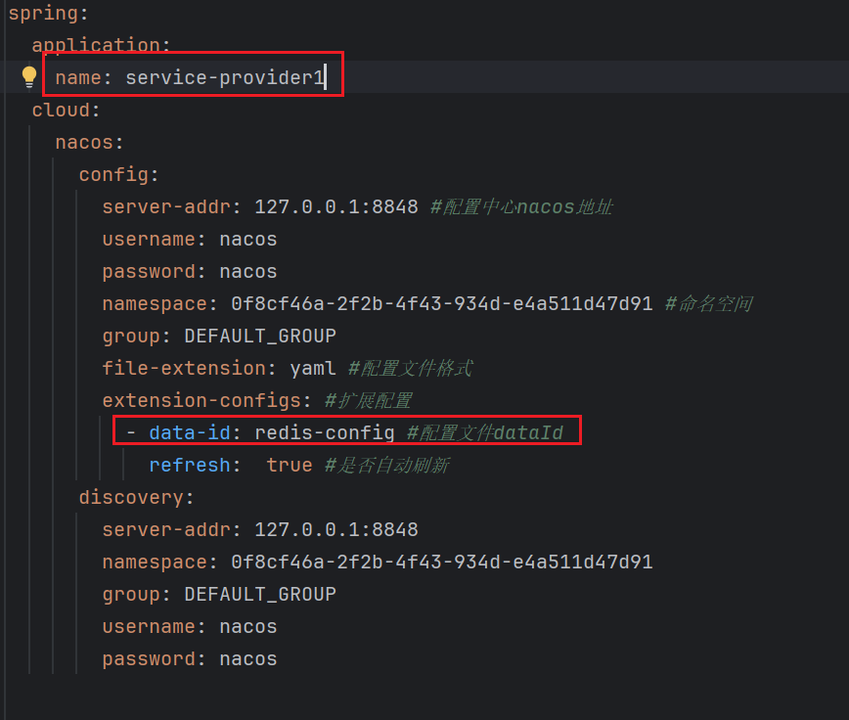Click the comment '#配置中心nacos地址'

click(521, 206)
